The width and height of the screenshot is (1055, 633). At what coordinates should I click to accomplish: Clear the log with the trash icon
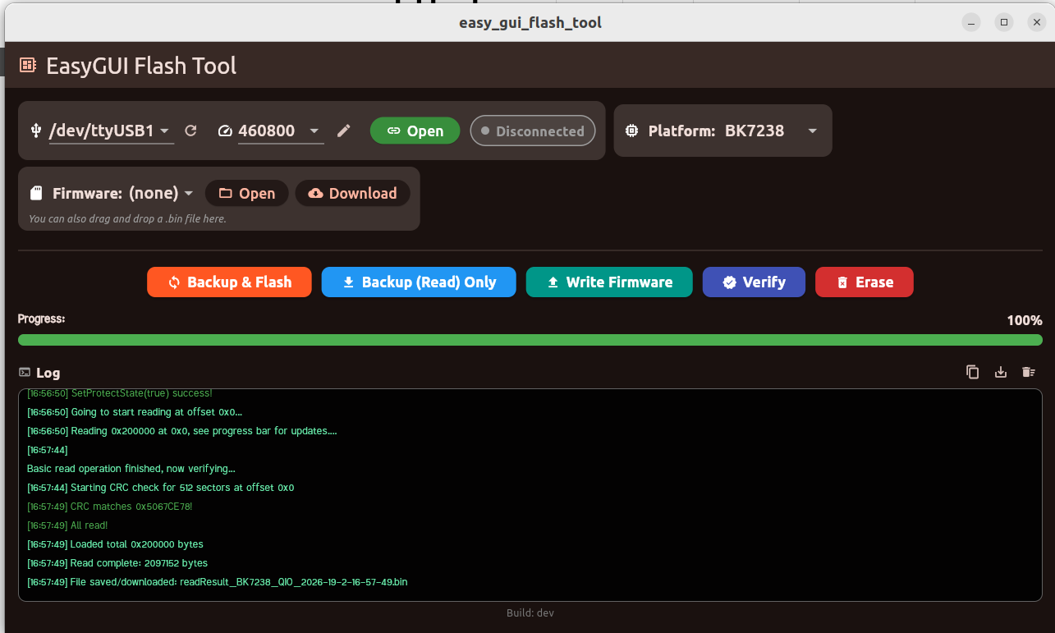[1028, 372]
